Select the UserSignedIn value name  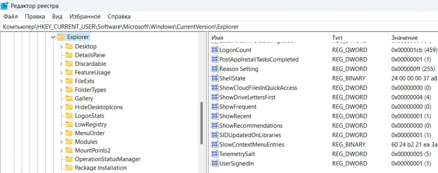coord(237,164)
